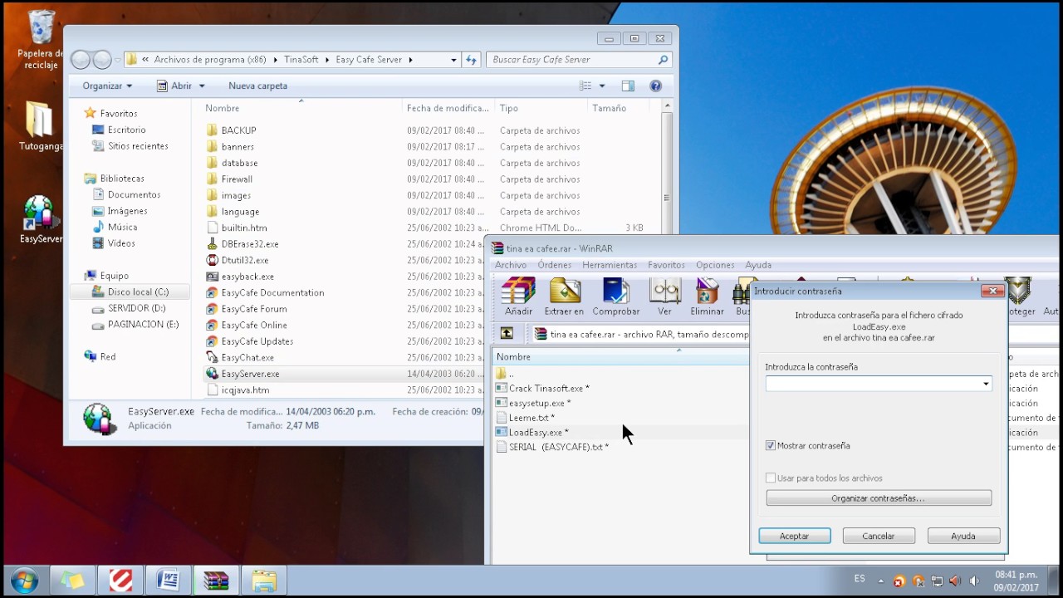The height and width of the screenshot is (598, 1063).
Task: Toggle the Explorer preview pane icon
Action: click(628, 86)
